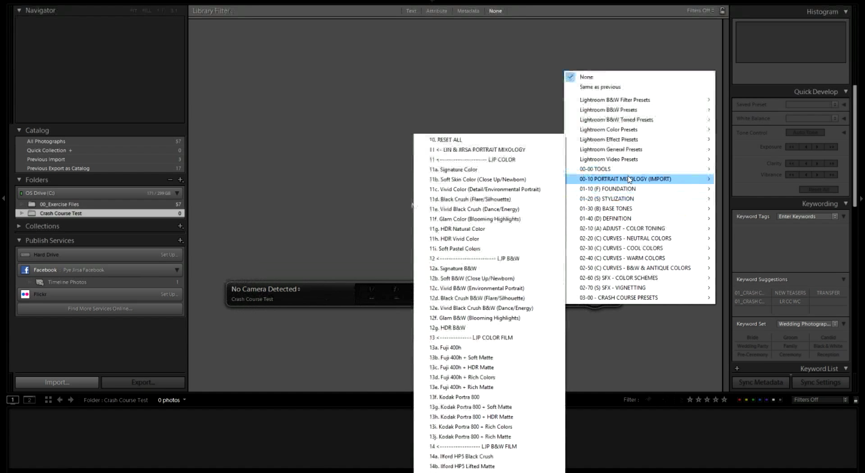Select the Attribute filter tab
865x473 pixels.
[437, 11]
